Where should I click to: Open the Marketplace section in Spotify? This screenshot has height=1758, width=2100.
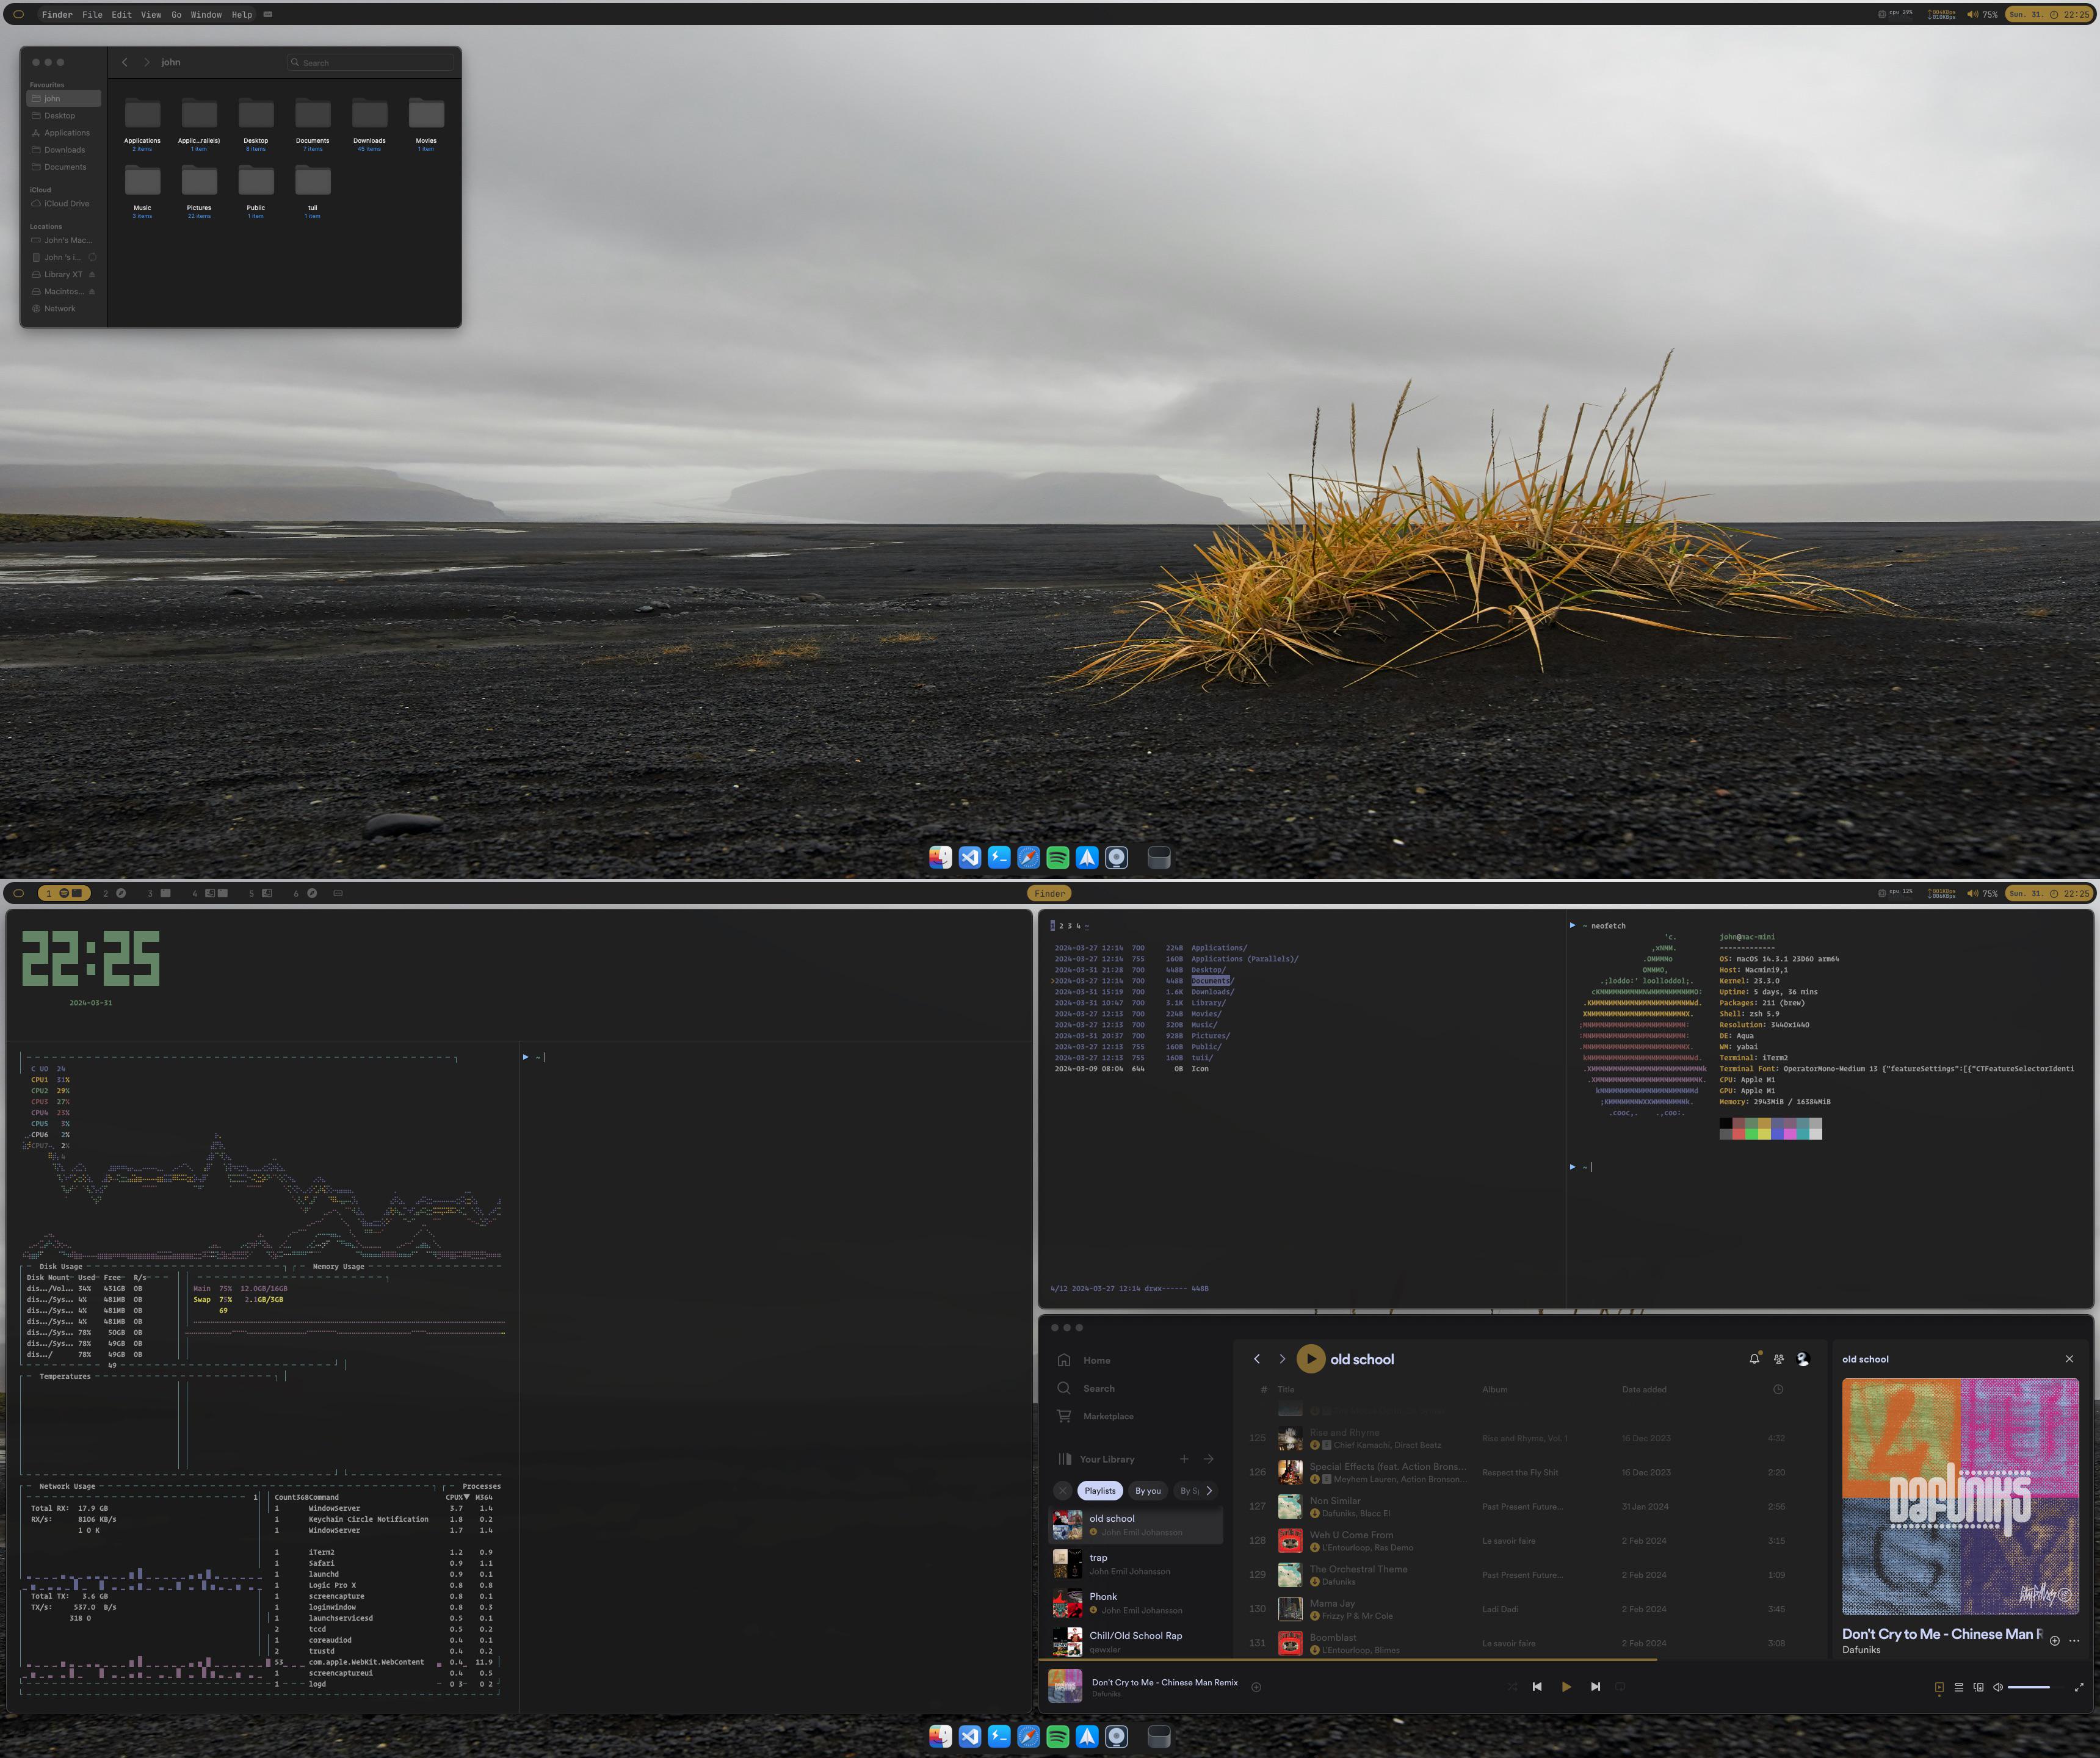pyautogui.click(x=1107, y=1416)
